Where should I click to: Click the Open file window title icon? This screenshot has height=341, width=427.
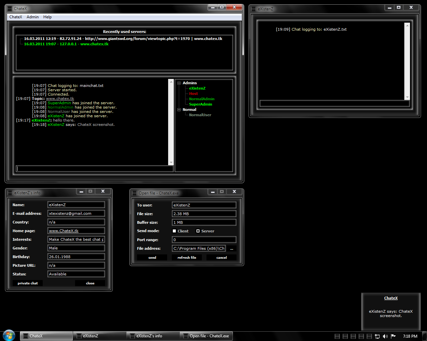(134, 193)
